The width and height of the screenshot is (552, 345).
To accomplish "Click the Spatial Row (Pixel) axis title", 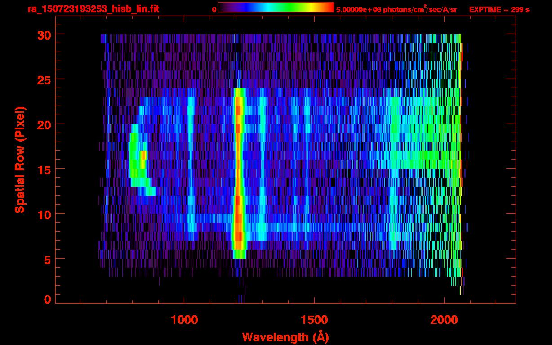I will [x=19, y=159].
